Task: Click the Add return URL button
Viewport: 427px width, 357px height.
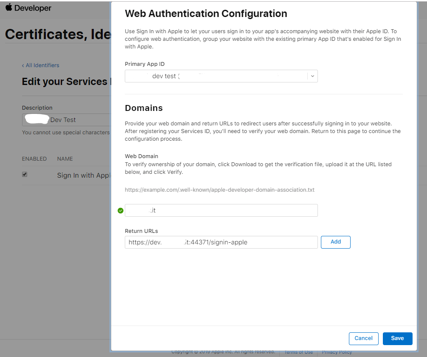Action: pyautogui.click(x=335, y=242)
